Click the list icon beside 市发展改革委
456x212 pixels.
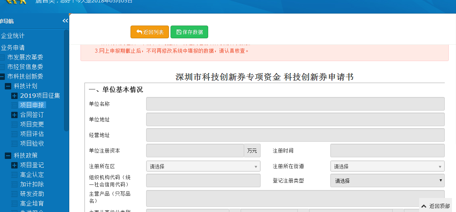[2, 57]
